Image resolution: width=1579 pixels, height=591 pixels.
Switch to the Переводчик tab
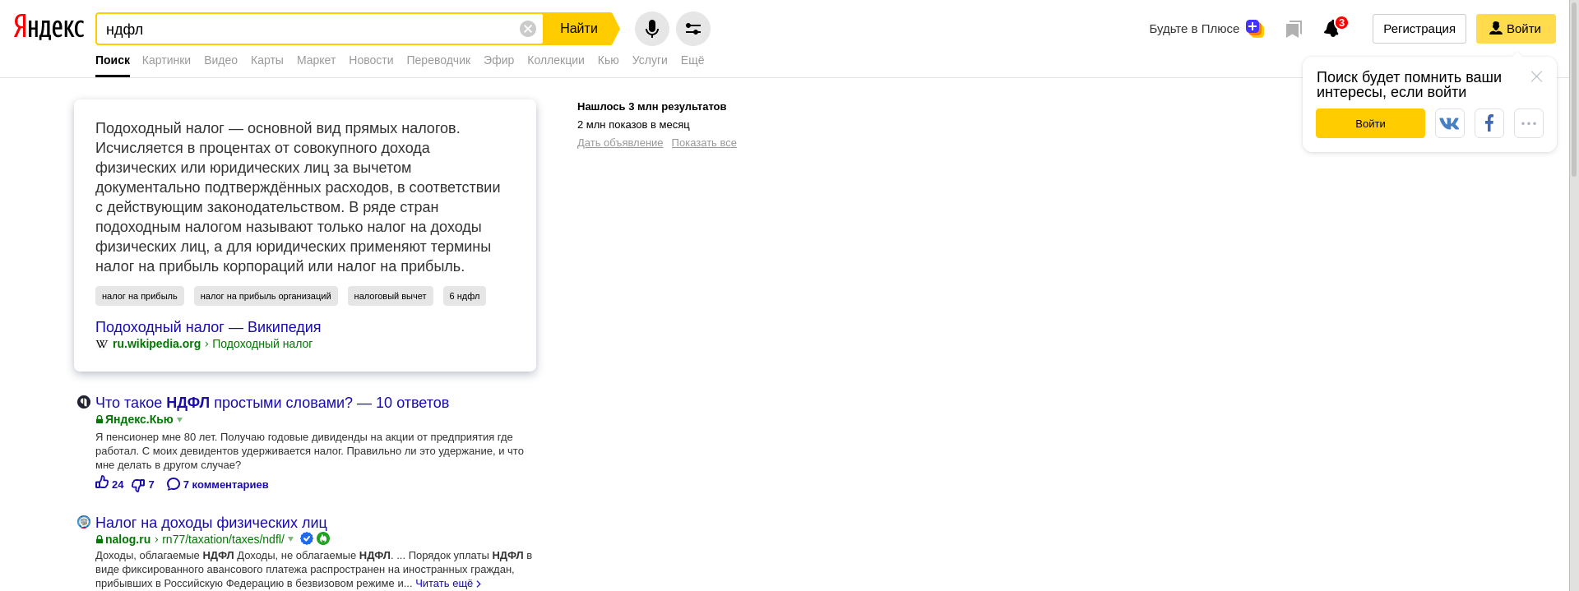tap(438, 60)
